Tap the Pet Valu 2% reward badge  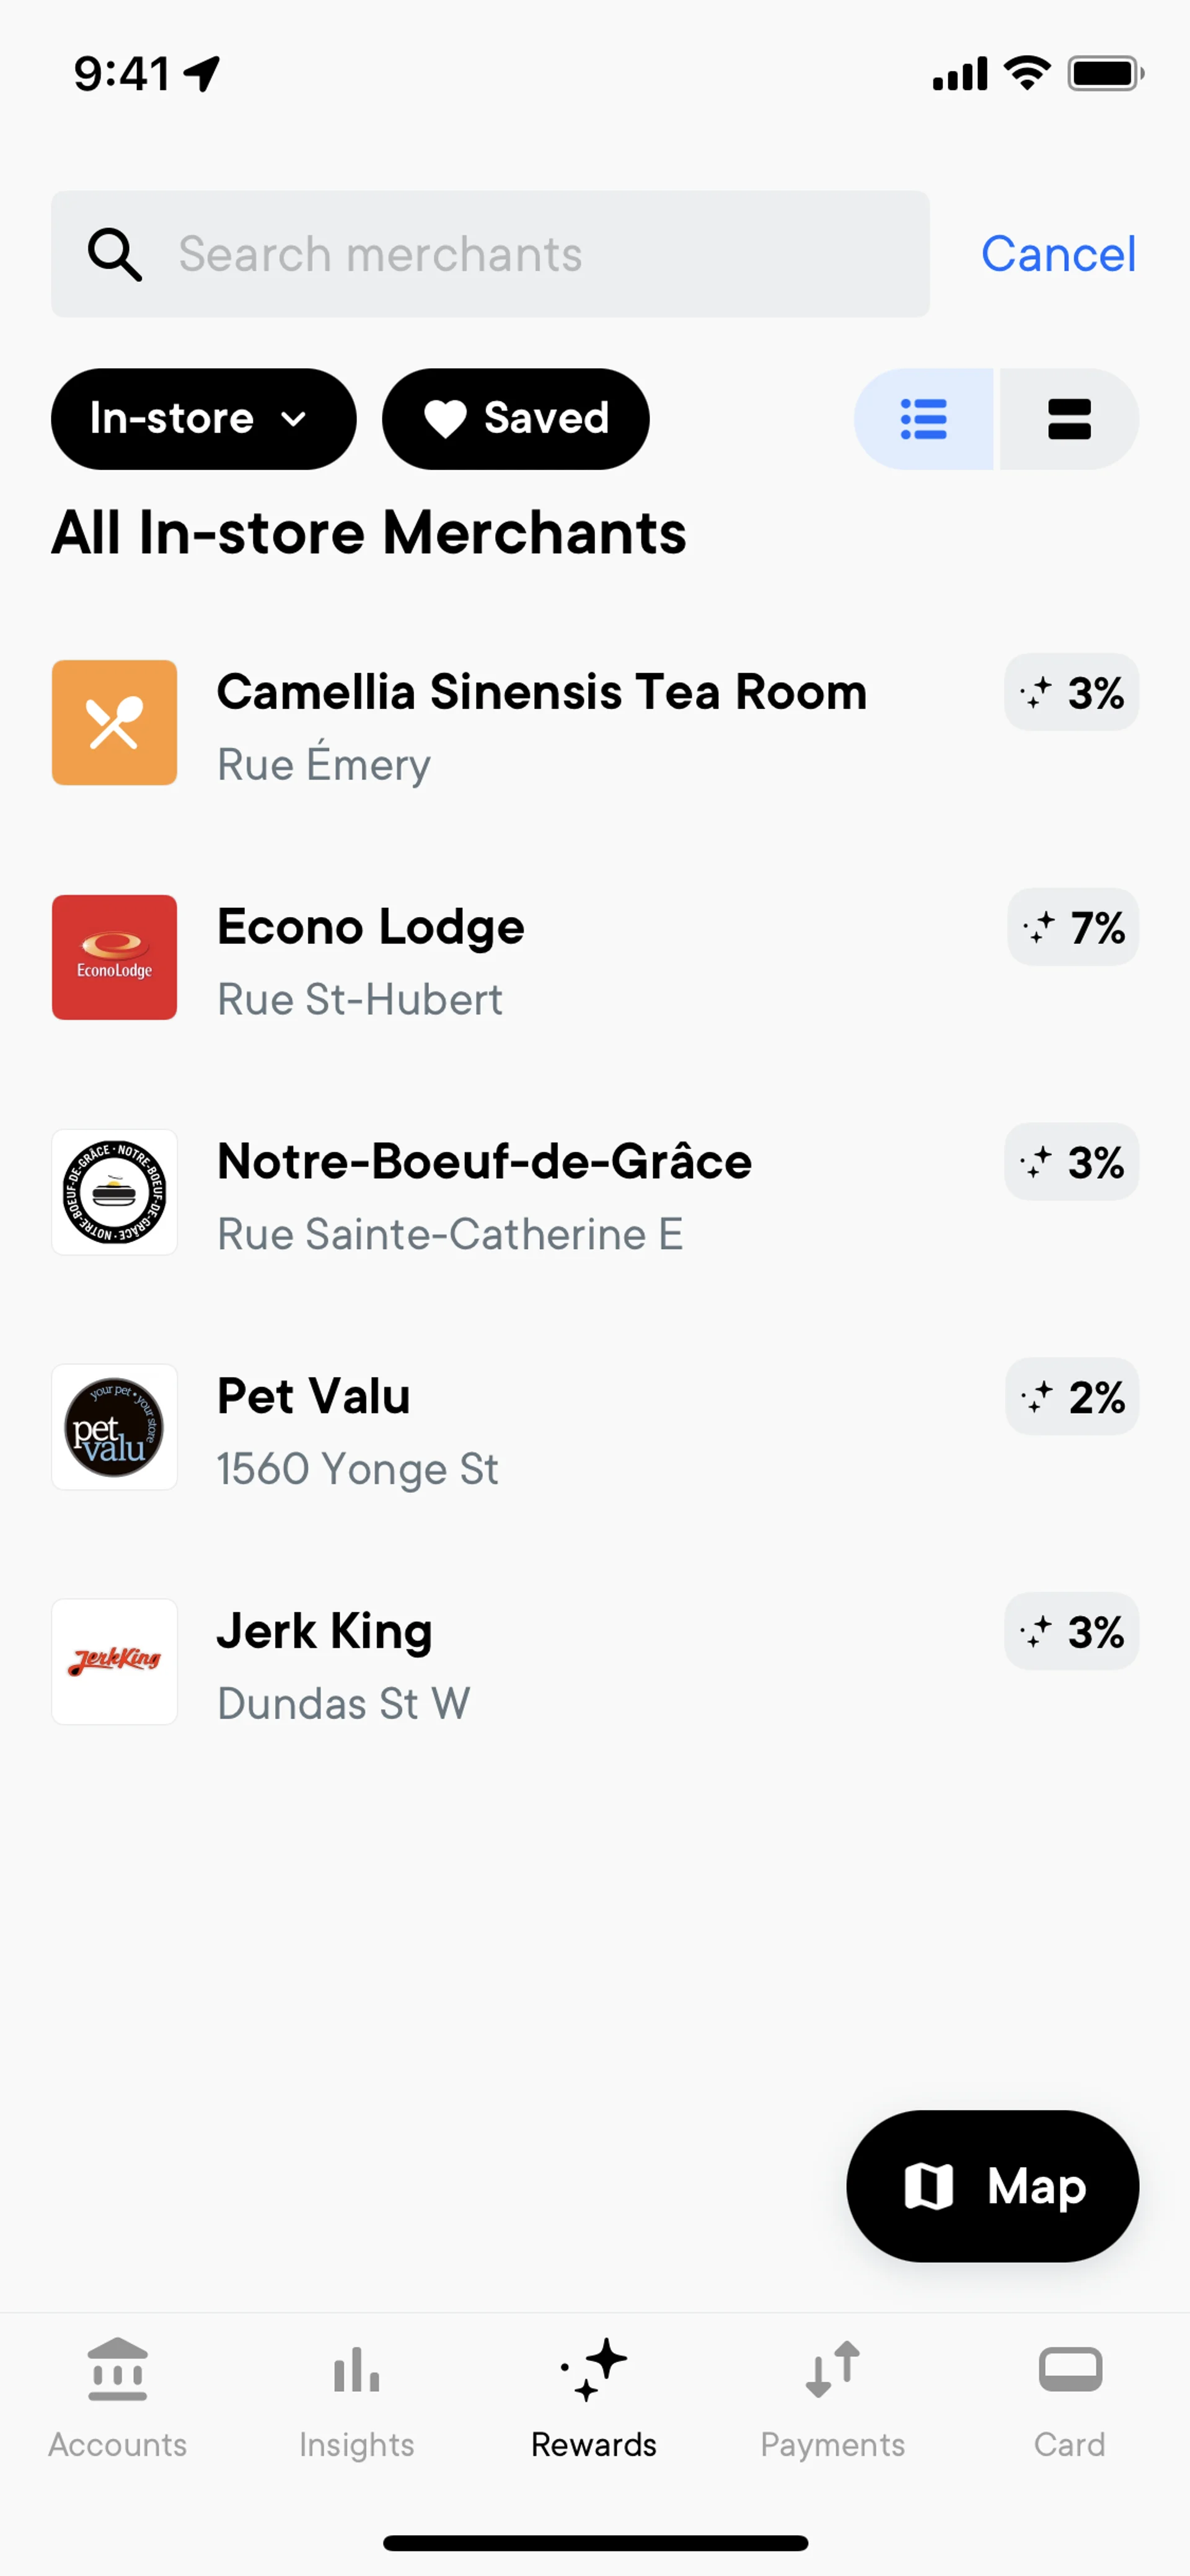[1072, 1397]
